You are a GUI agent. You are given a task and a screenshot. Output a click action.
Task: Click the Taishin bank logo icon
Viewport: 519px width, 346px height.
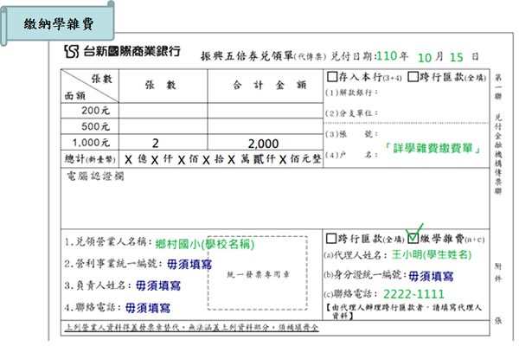point(72,51)
